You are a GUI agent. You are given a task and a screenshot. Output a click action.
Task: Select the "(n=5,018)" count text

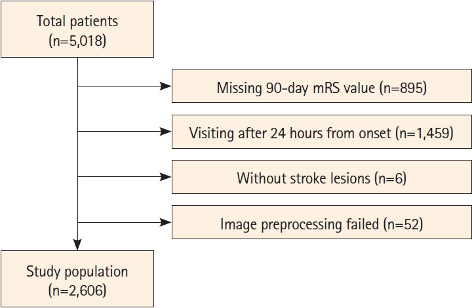coord(77,41)
